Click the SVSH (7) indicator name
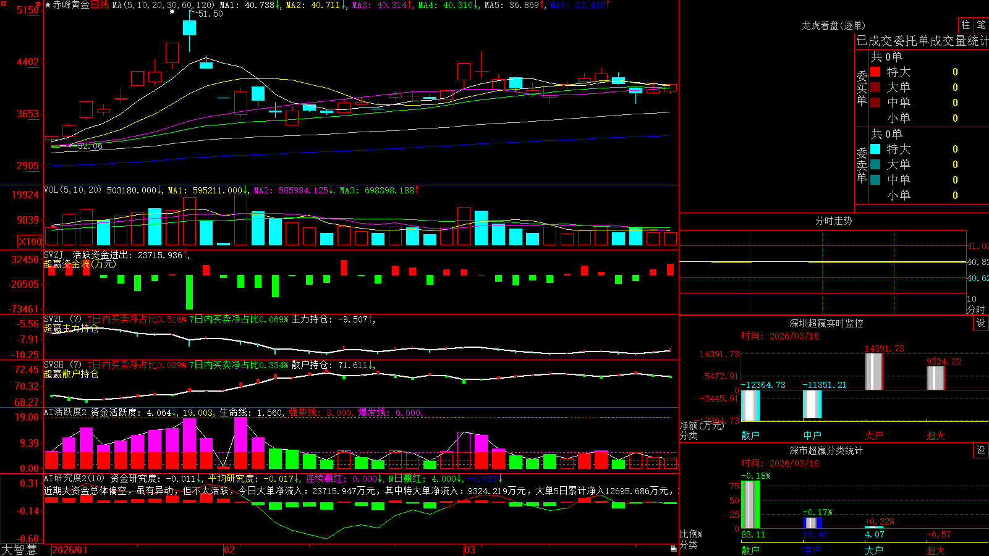 62,365
